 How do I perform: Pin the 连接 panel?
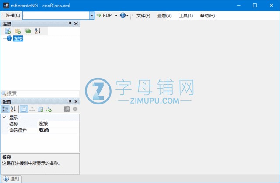click(70, 24)
